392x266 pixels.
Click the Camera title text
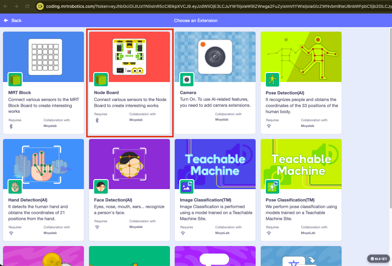(x=188, y=93)
